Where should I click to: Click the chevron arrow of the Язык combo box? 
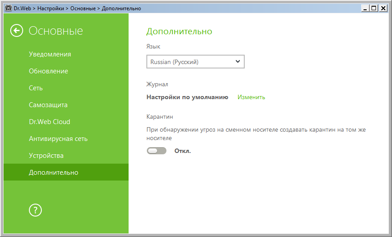click(238, 62)
